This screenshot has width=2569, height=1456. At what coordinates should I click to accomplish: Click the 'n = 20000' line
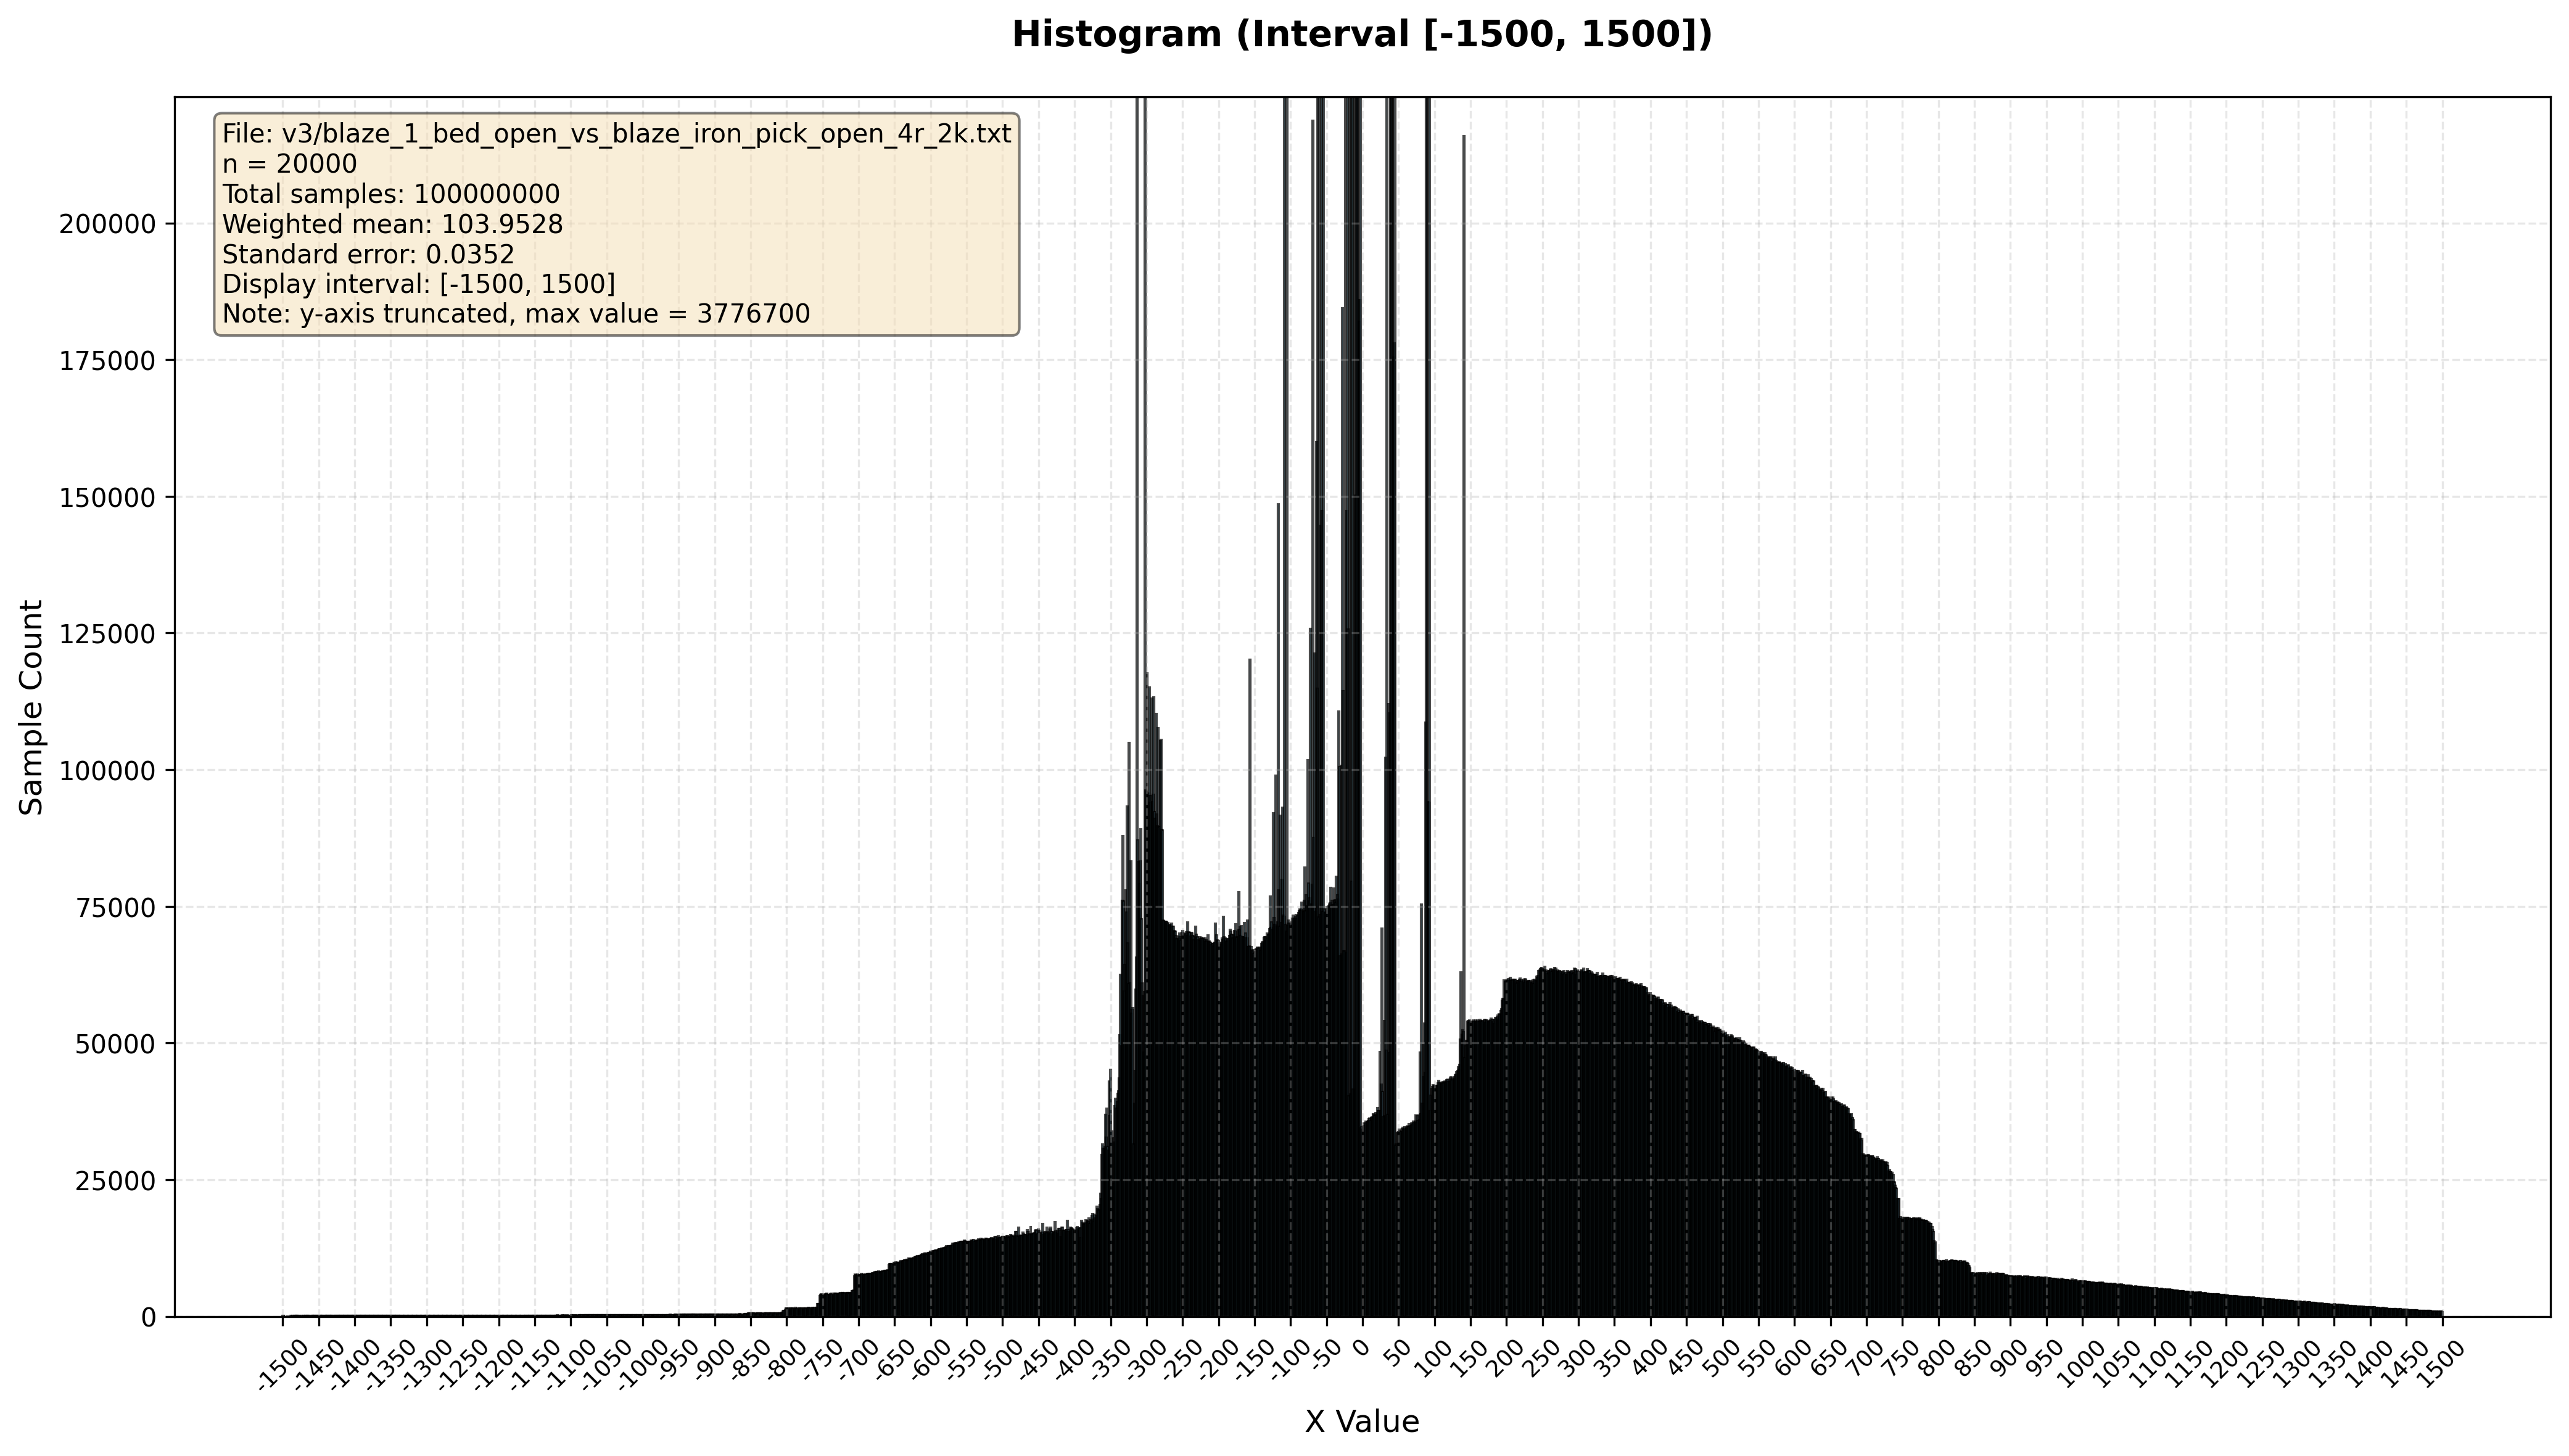(x=289, y=164)
